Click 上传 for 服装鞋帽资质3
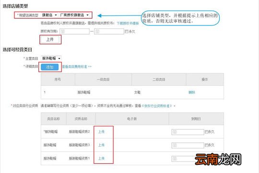 pyautogui.click(x=101, y=145)
